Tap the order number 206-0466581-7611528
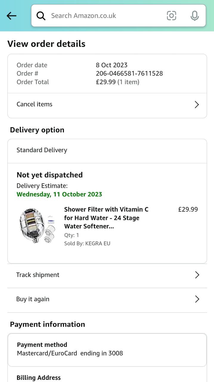The height and width of the screenshot is (382, 214). click(129, 73)
